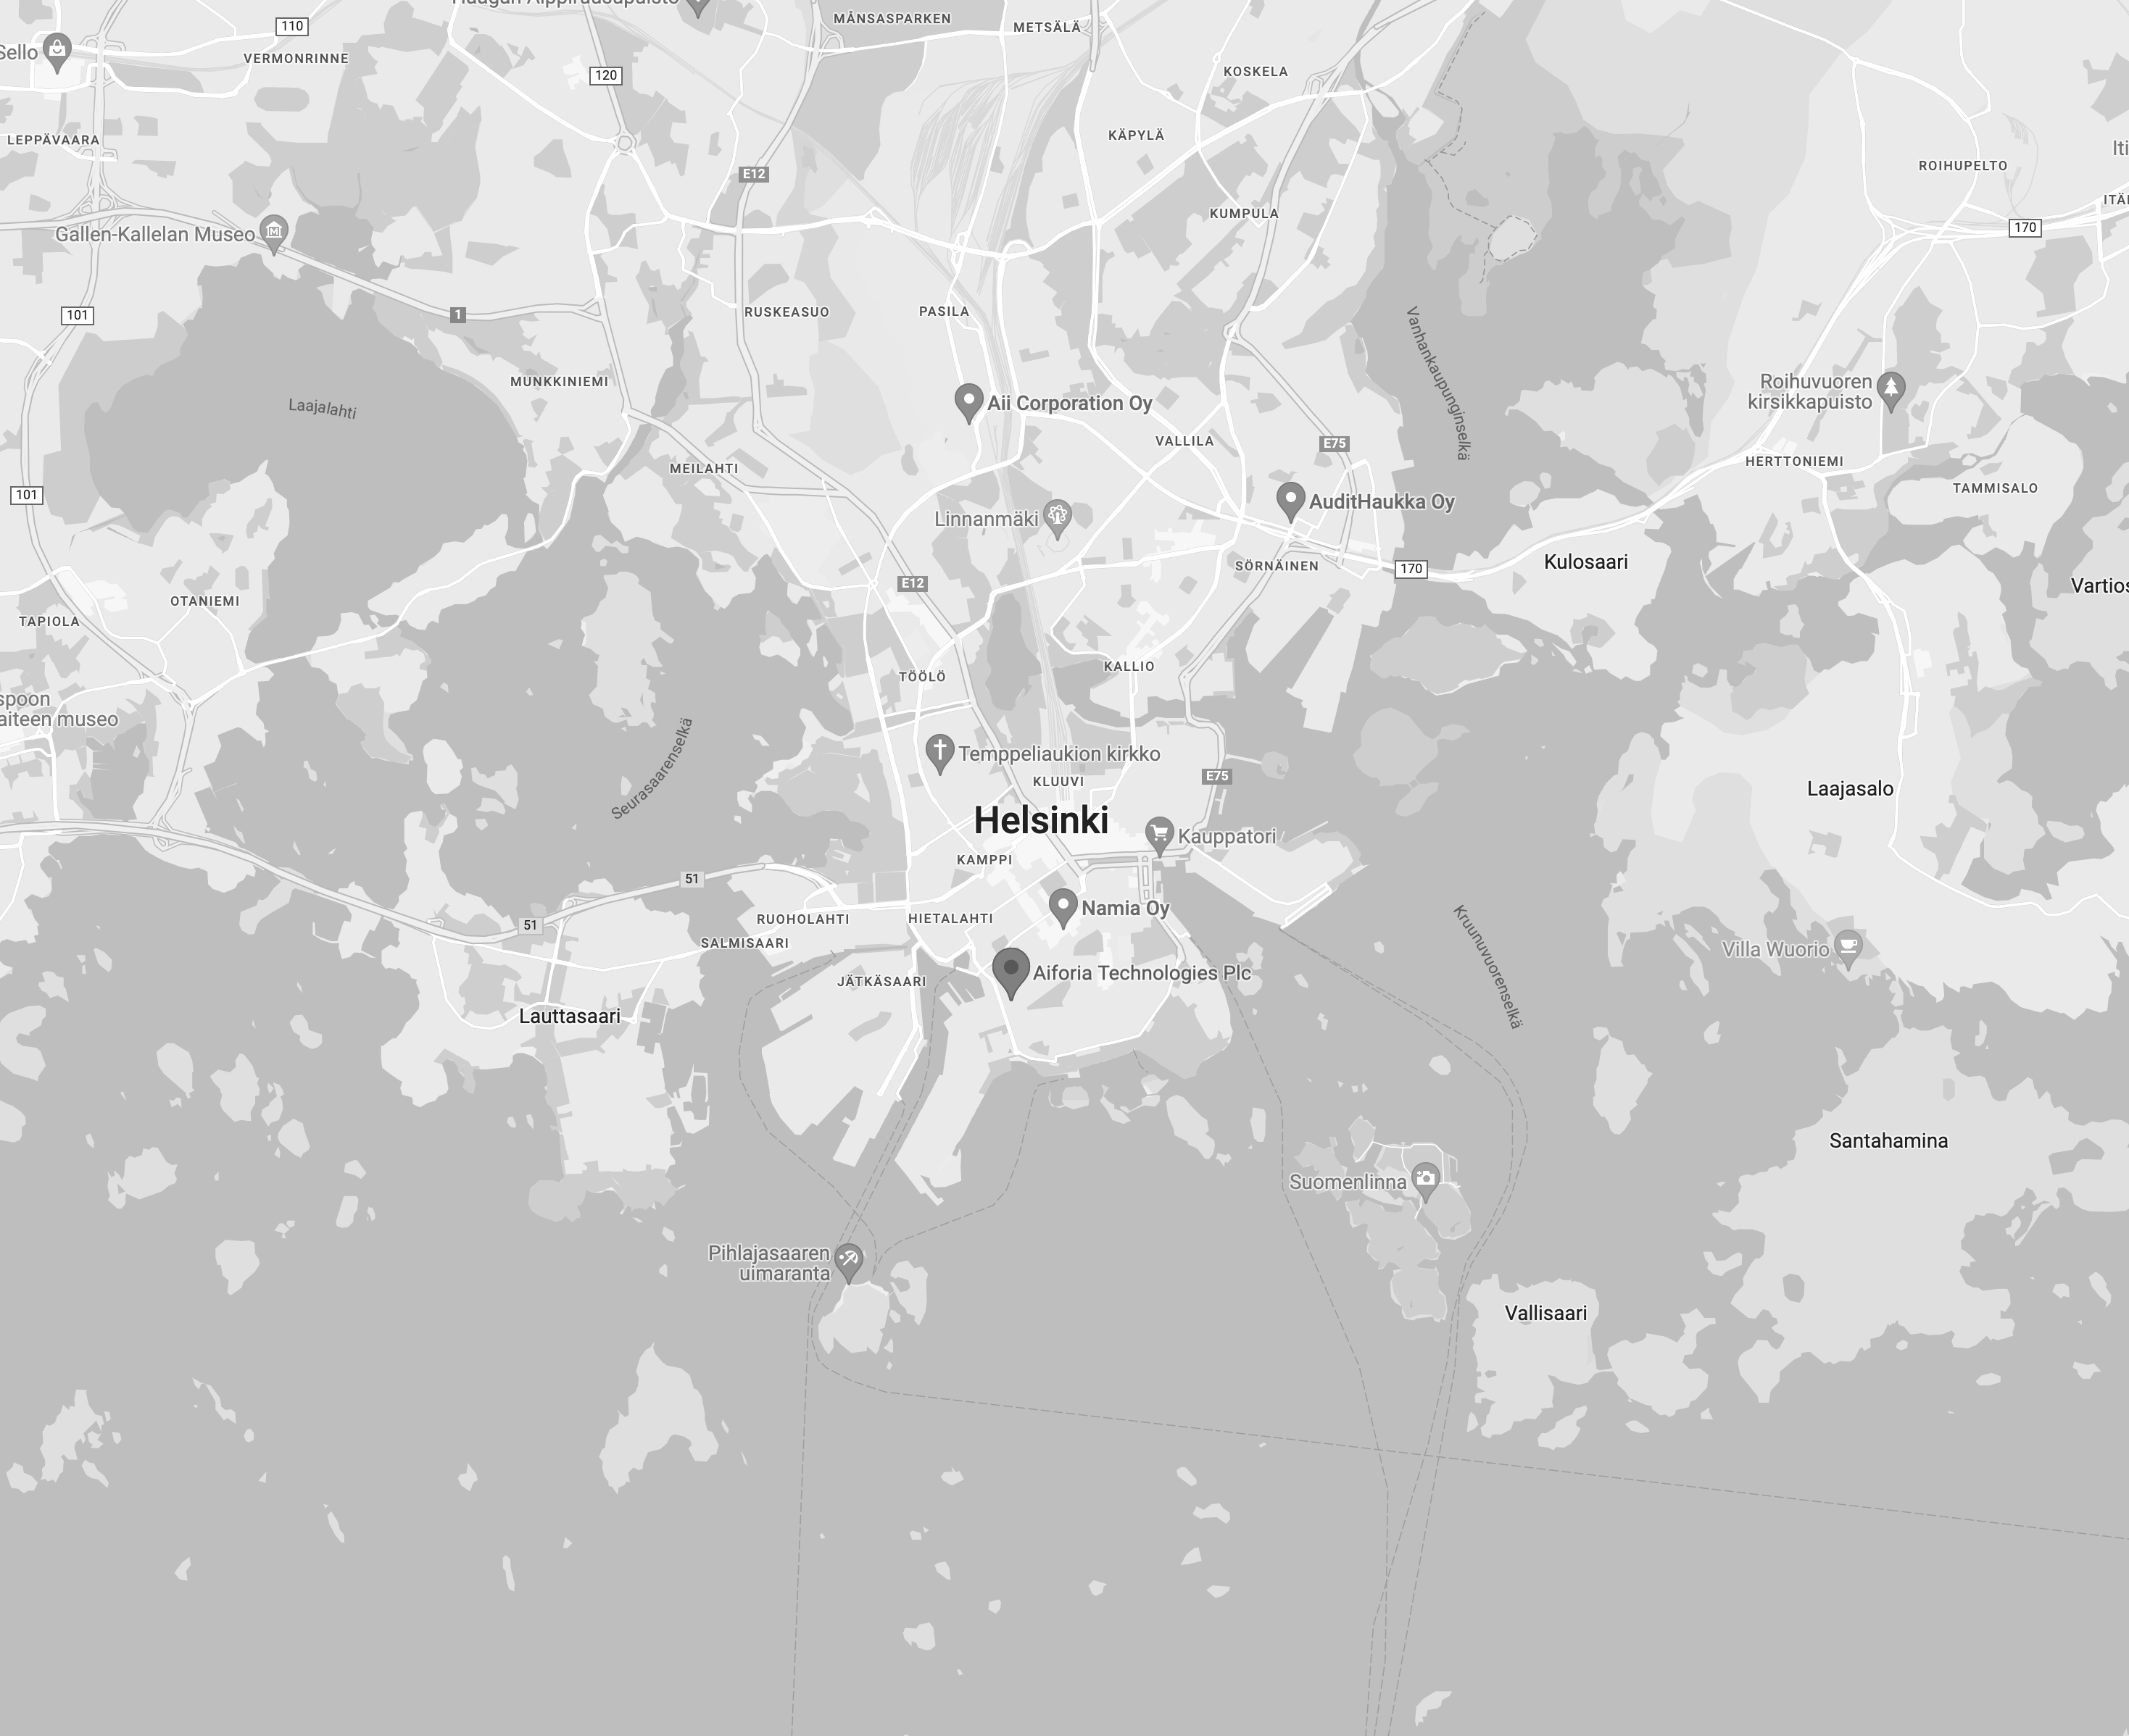Select the Roihupelto label
Viewport: 2129px width, 1736px height.
(x=1963, y=166)
